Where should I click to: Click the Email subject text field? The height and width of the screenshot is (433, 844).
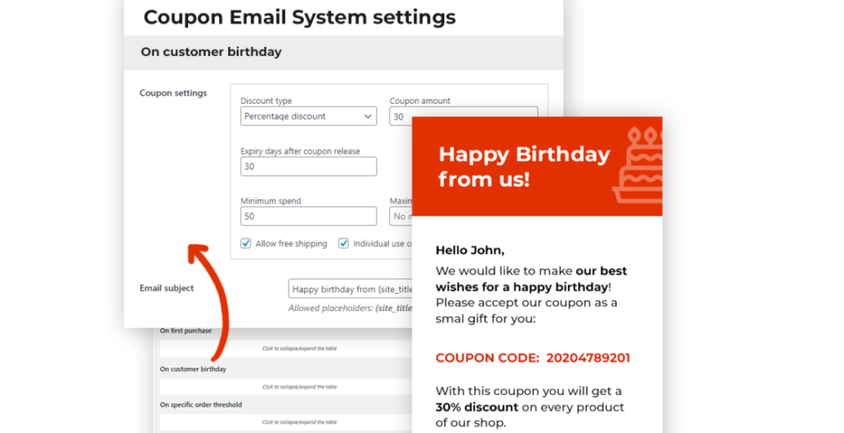pos(350,289)
